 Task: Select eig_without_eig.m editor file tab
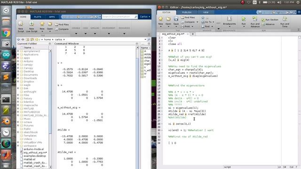pos(173,34)
